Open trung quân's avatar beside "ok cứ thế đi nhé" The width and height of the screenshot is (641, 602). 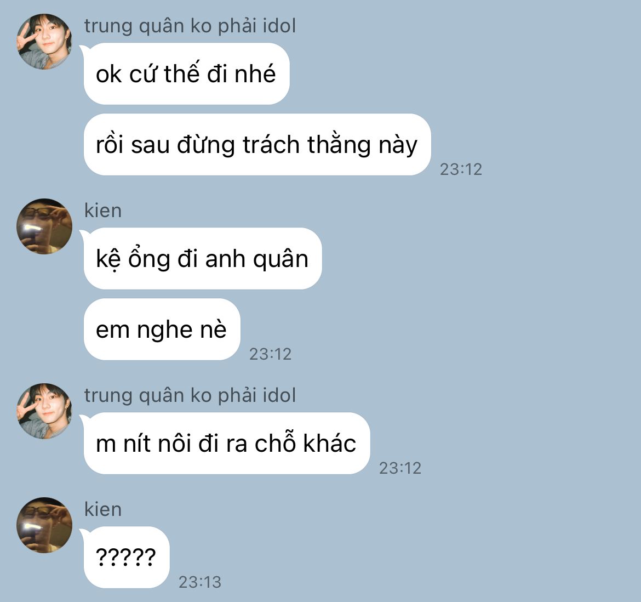pos(44,42)
